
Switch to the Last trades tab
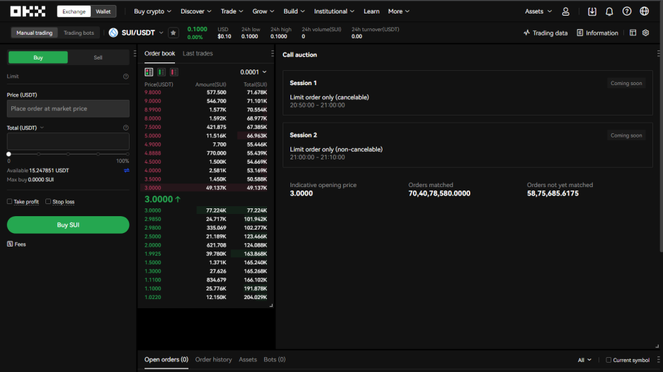click(198, 53)
